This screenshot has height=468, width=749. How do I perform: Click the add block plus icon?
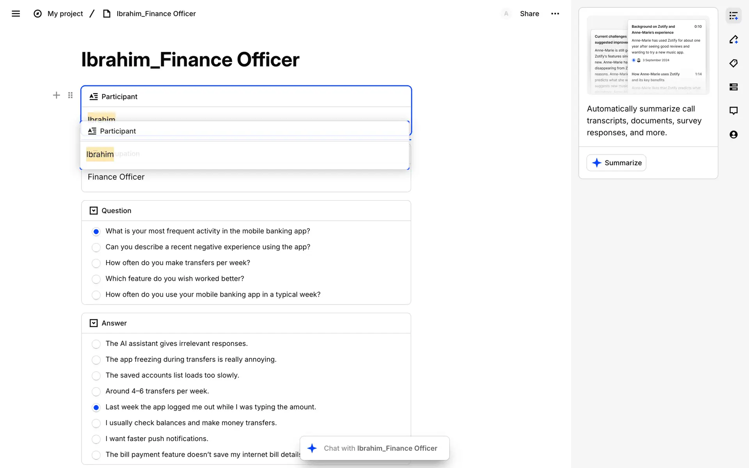tap(57, 95)
